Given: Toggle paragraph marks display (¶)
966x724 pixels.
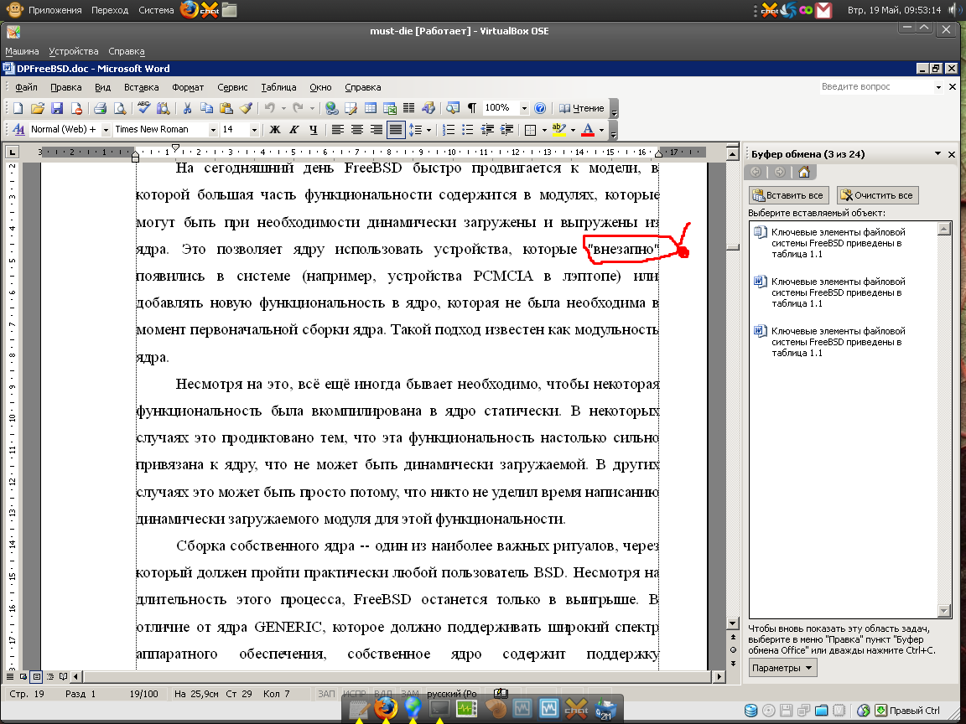Looking at the screenshot, I should coord(472,108).
